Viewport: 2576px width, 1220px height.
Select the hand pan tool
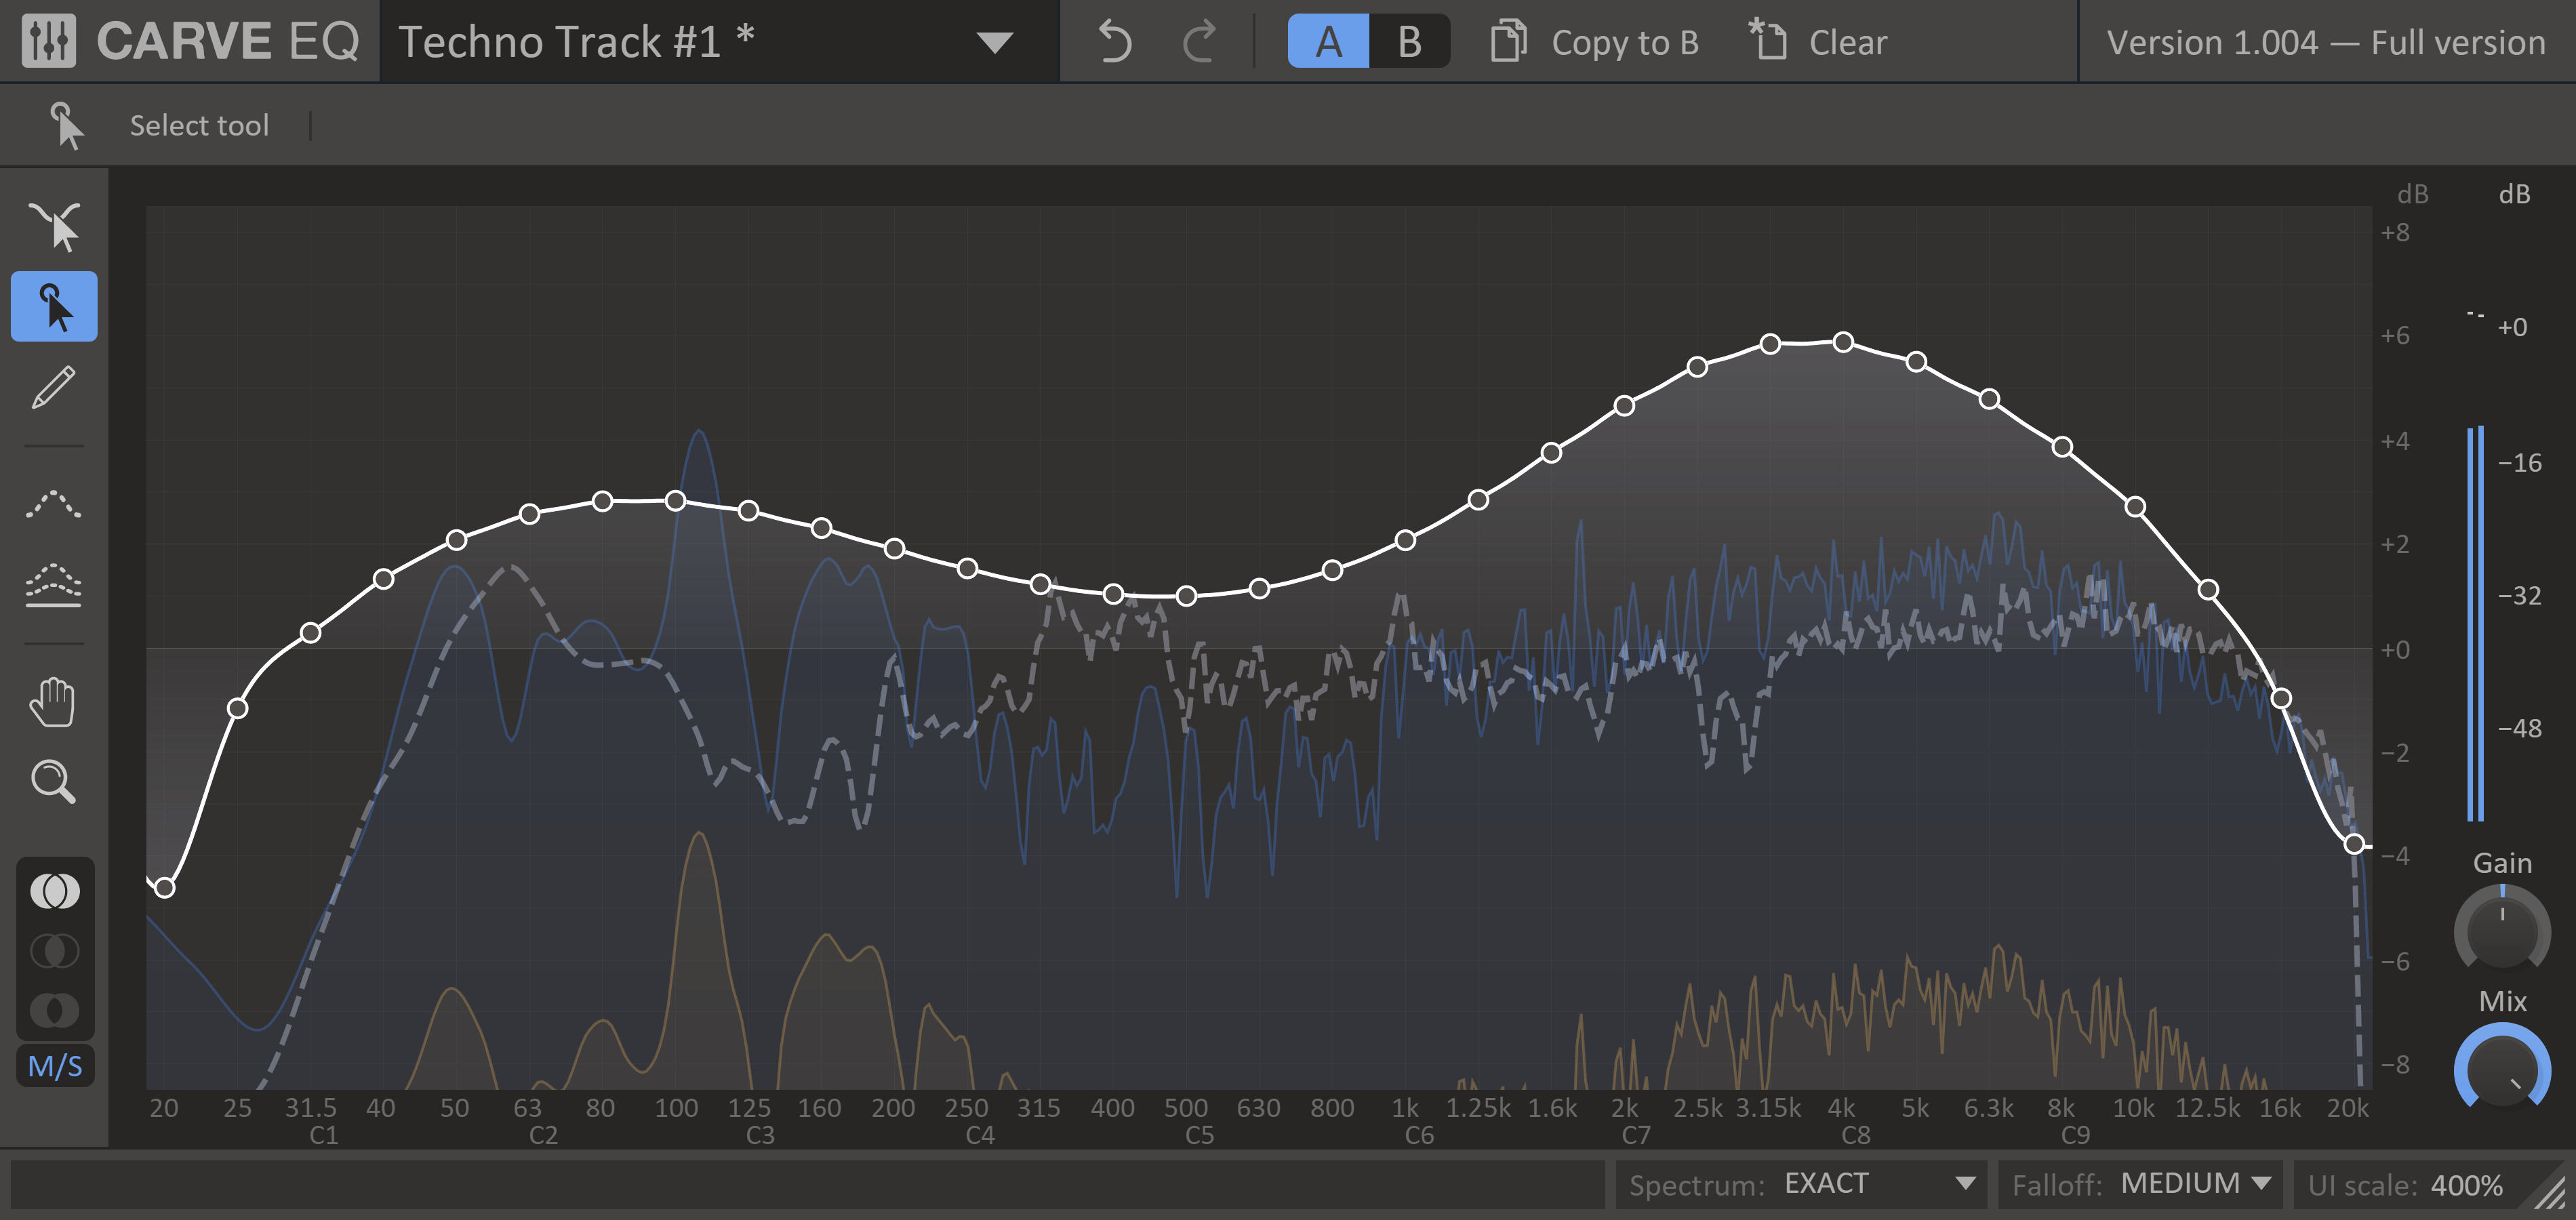click(54, 702)
